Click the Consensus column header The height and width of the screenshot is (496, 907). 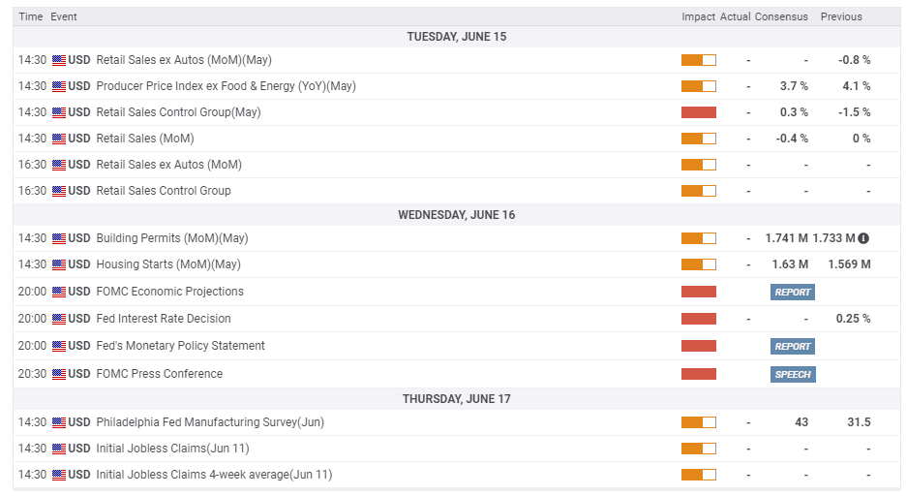[x=780, y=16]
